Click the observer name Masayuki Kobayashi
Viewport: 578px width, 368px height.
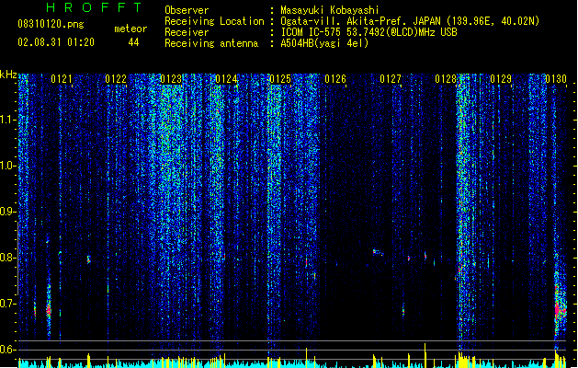click(x=330, y=10)
